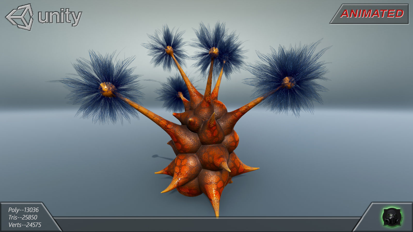Click the 'Verts--24575' stat text

25,225
